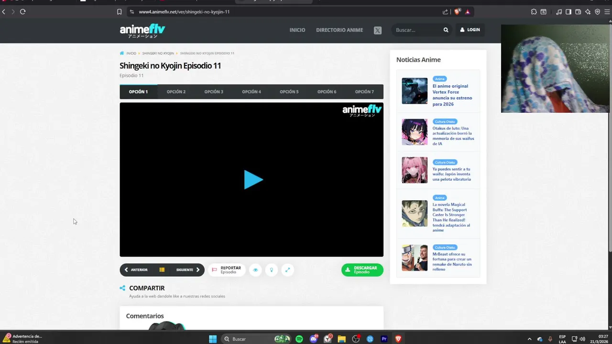Play the Shingeki no Kyojin episode video
The height and width of the screenshot is (344, 612).
253,180
